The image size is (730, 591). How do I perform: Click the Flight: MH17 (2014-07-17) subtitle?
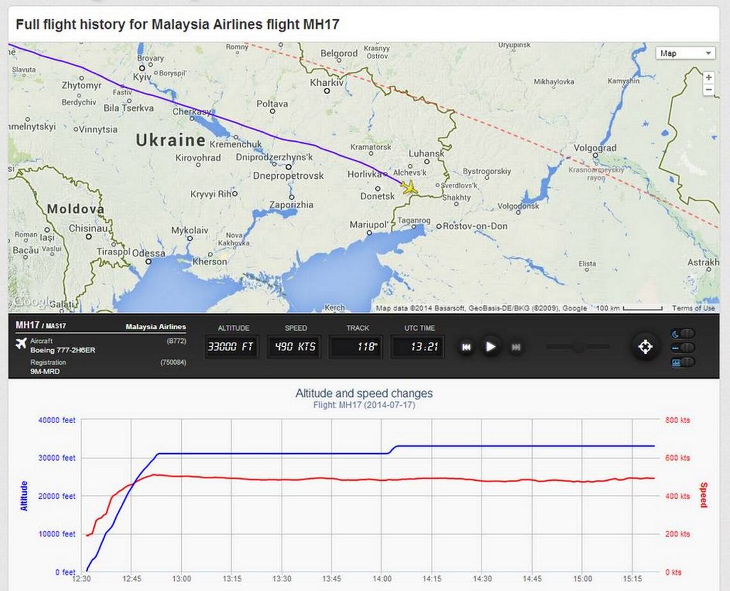[x=364, y=405]
